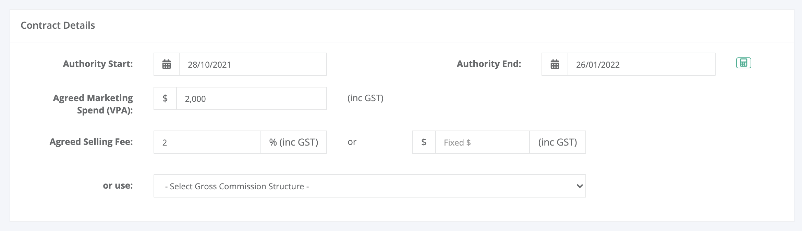Viewport: 802px width, 231px height.
Task: Open the Authority End calendar icon
Action: tap(555, 64)
